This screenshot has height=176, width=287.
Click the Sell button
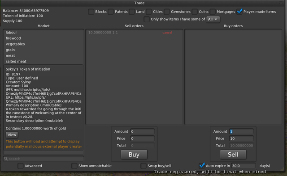tap(233, 155)
